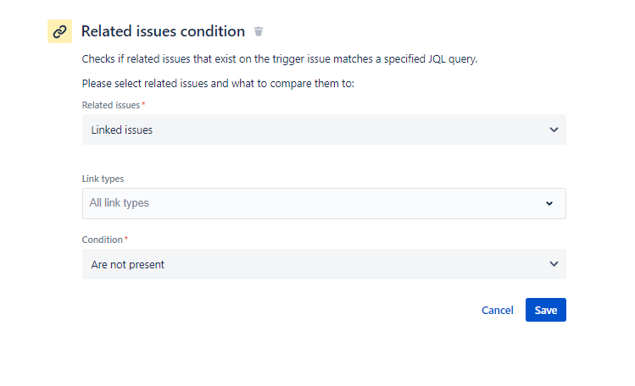The width and height of the screenshot is (635, 386).
Task: Save the related issues condition
Action: pos(545,310)
